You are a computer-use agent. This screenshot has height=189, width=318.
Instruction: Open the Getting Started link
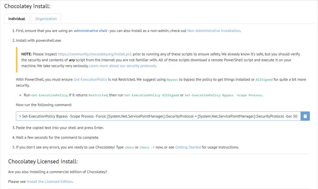tap(188, 147)
